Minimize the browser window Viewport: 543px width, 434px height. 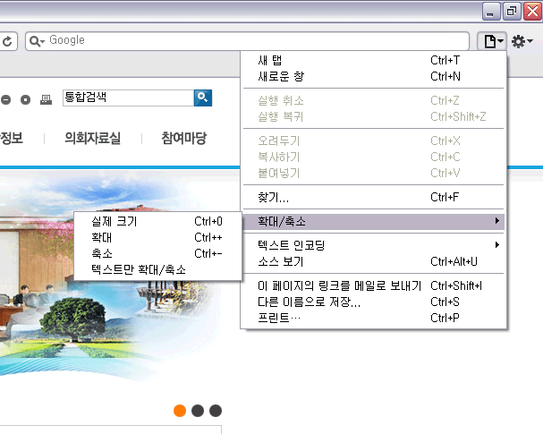(x=491, y=12)
